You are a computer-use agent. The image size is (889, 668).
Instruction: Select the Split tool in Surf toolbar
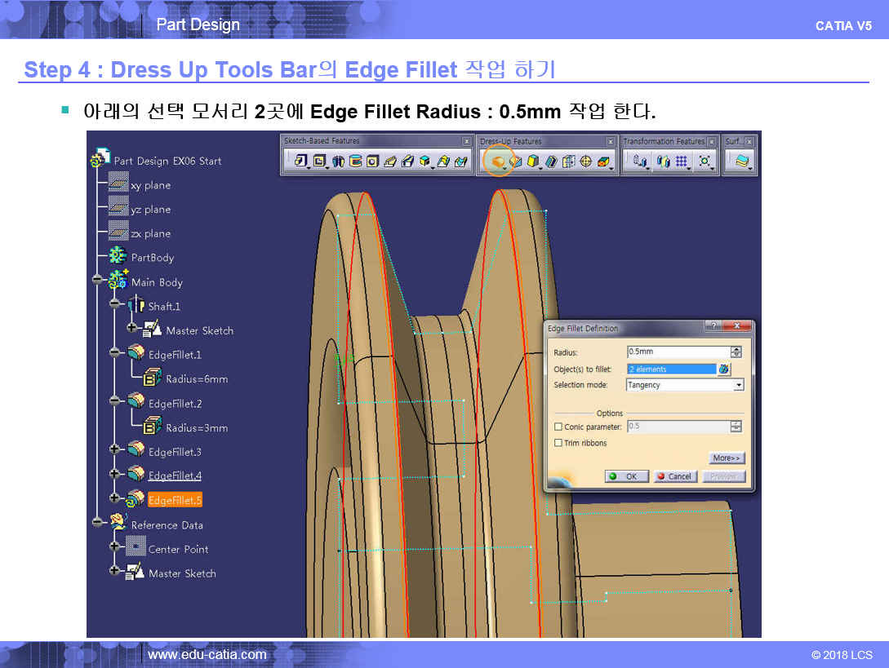pyautogui.click(x=742, y=161)
